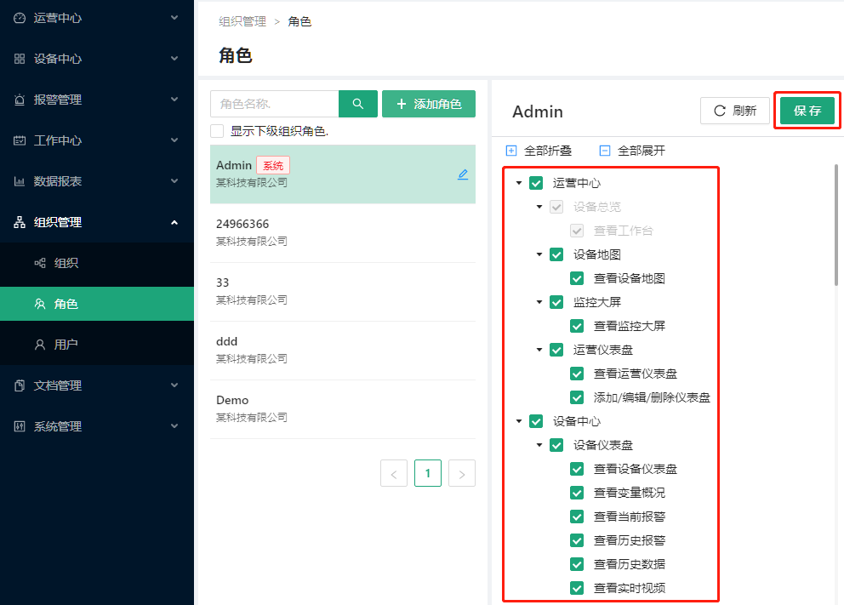Screen dimensions: 844x605
Task: Click the 角色名称 search input field
Action: 274,104
